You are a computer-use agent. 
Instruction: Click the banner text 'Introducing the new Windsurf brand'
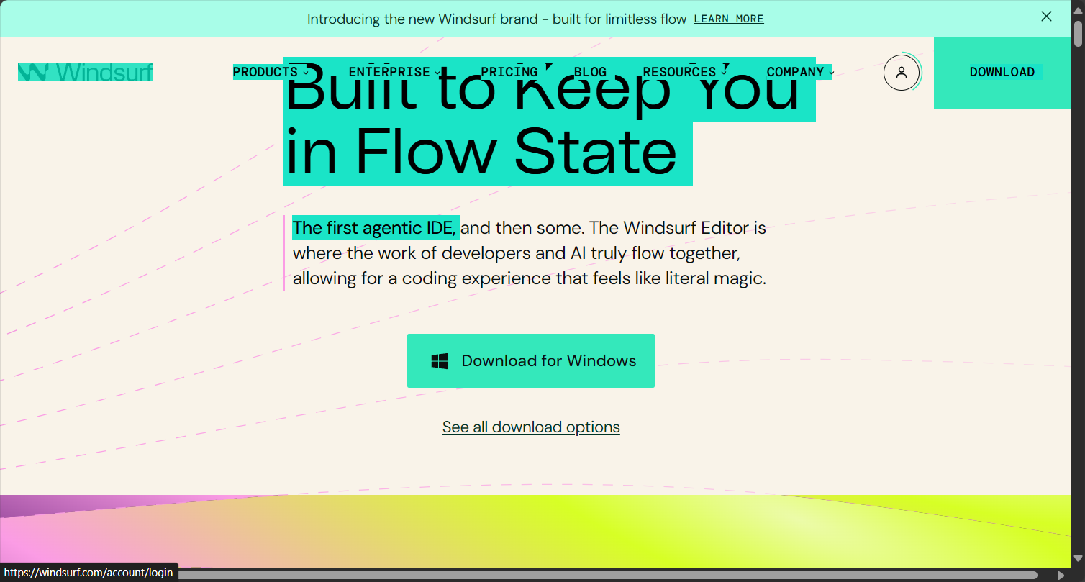click(422, 19)
